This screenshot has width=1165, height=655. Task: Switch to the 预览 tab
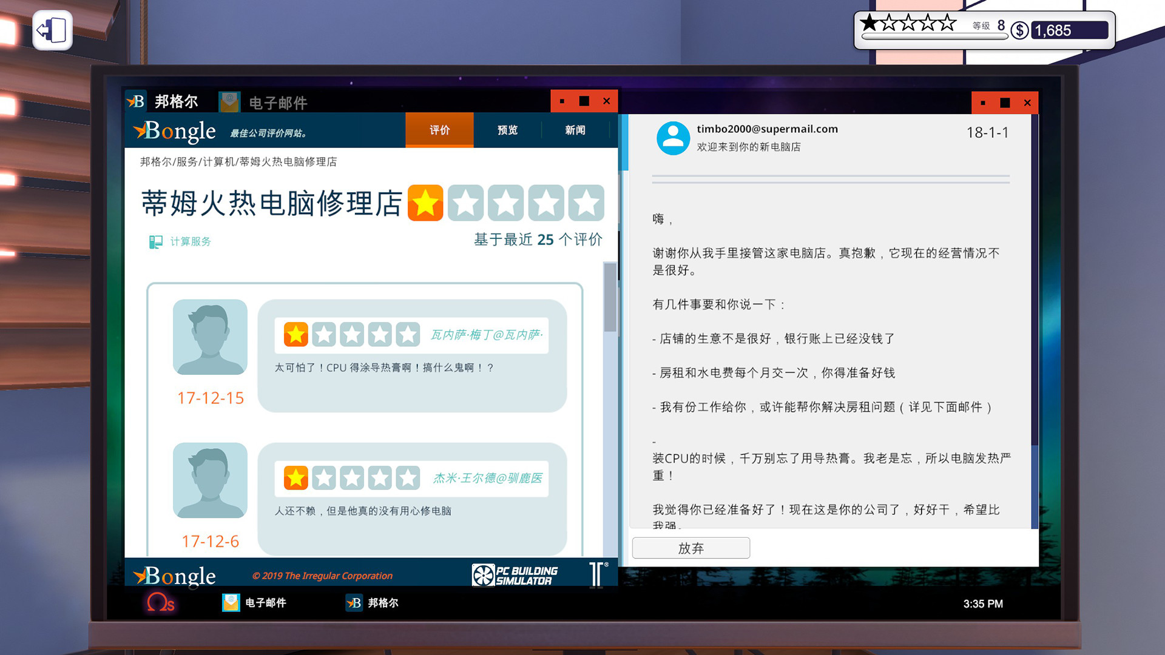click(x=507, y=130)
